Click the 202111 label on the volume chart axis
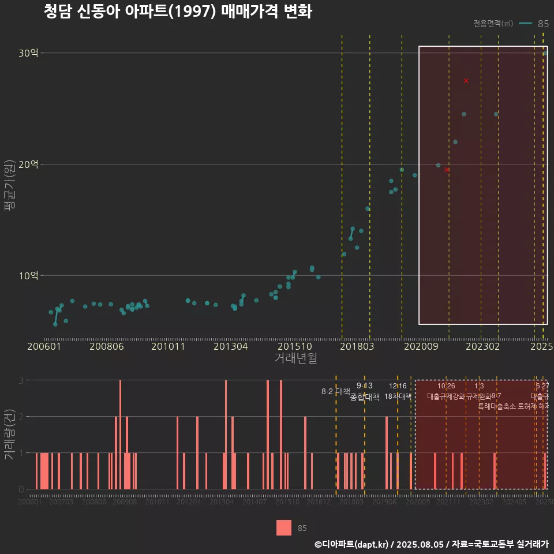Screen dimensions: 554x554 coord(448,501)
